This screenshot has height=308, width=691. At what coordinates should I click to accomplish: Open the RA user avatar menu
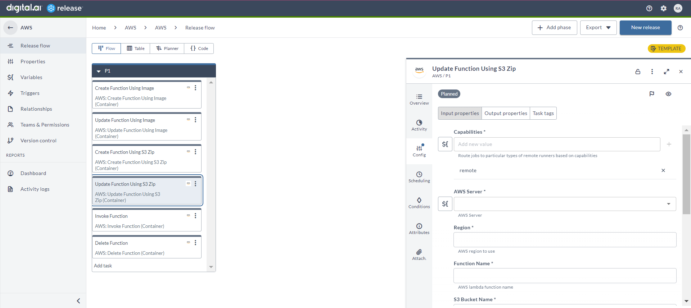[678, 8]
